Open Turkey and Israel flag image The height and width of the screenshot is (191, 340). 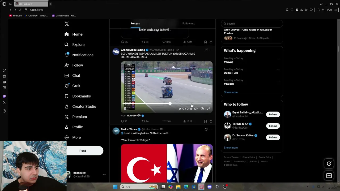coord(167,163)
